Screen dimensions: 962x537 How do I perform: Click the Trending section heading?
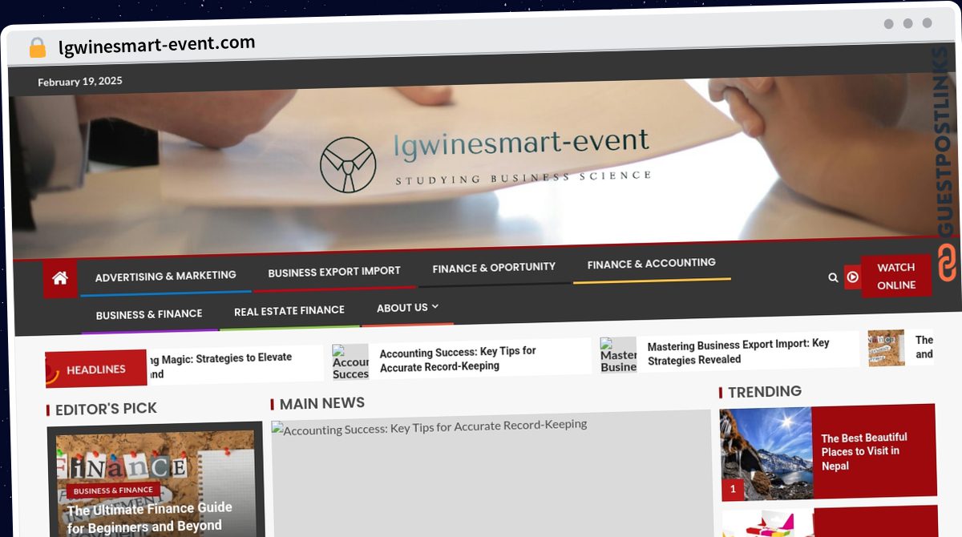click(x=765, y=391)
